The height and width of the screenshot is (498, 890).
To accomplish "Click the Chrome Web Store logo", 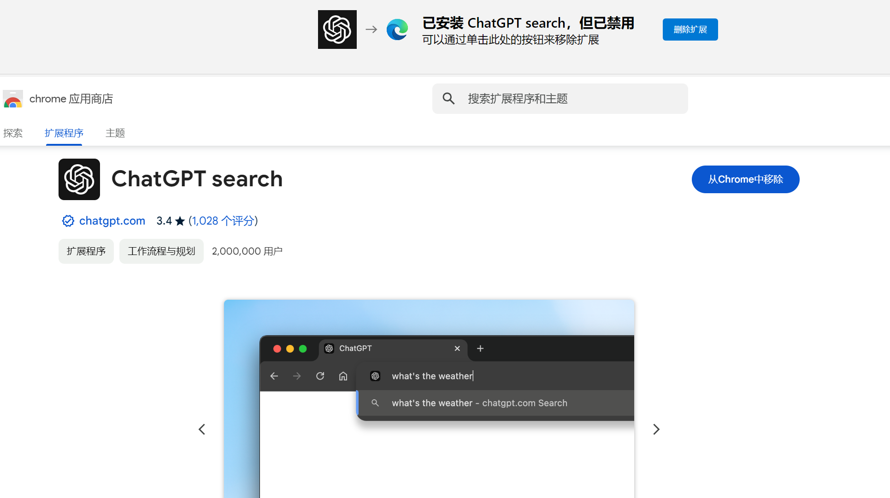I will point(13,99).
